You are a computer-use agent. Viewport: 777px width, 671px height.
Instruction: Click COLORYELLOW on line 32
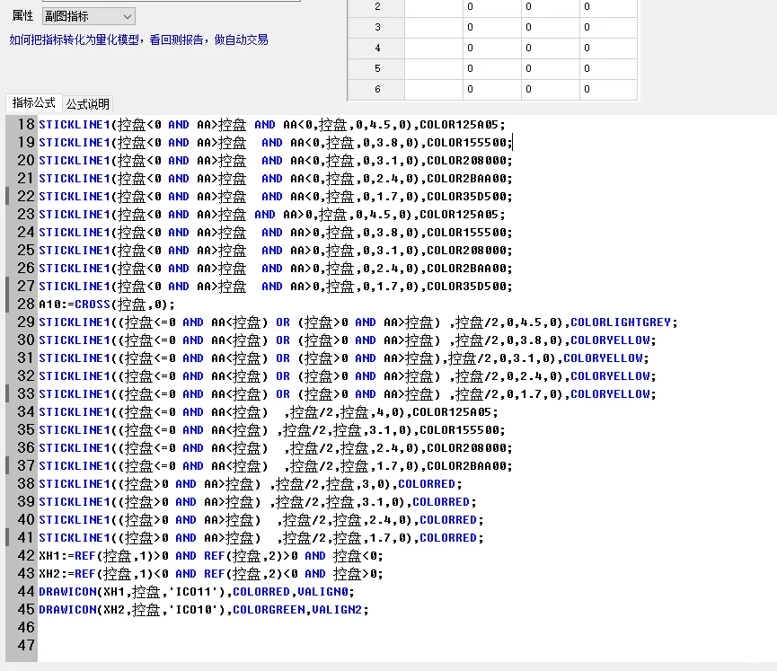(610, 376)
